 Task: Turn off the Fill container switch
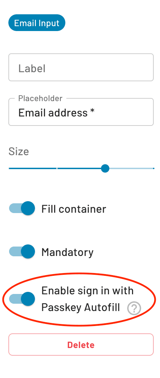22,208
